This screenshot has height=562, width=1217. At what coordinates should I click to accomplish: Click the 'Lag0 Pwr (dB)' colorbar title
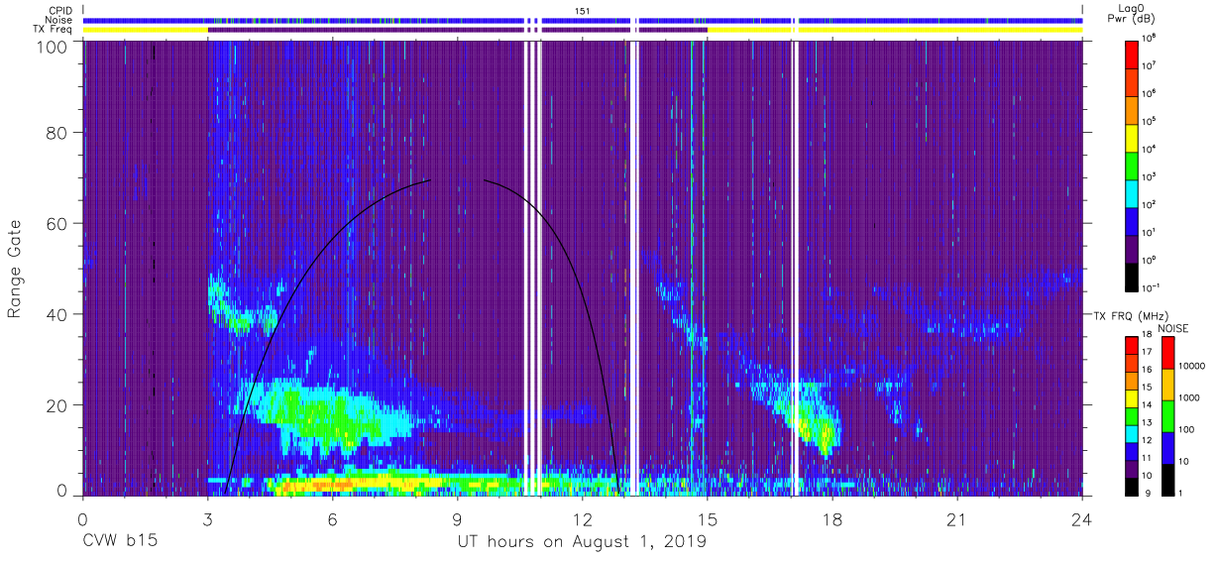tap(1133, 14)
